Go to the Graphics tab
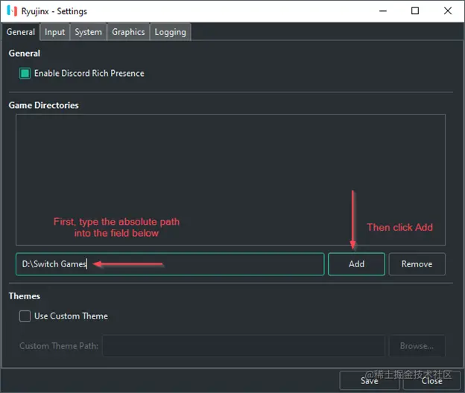The image size is (465, 393). pos(128,32)
